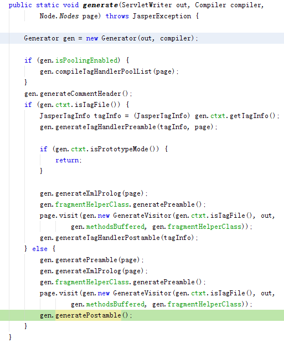Click the Generator type before gen declaration
284x343 pixels.
(x=42, y=38)
